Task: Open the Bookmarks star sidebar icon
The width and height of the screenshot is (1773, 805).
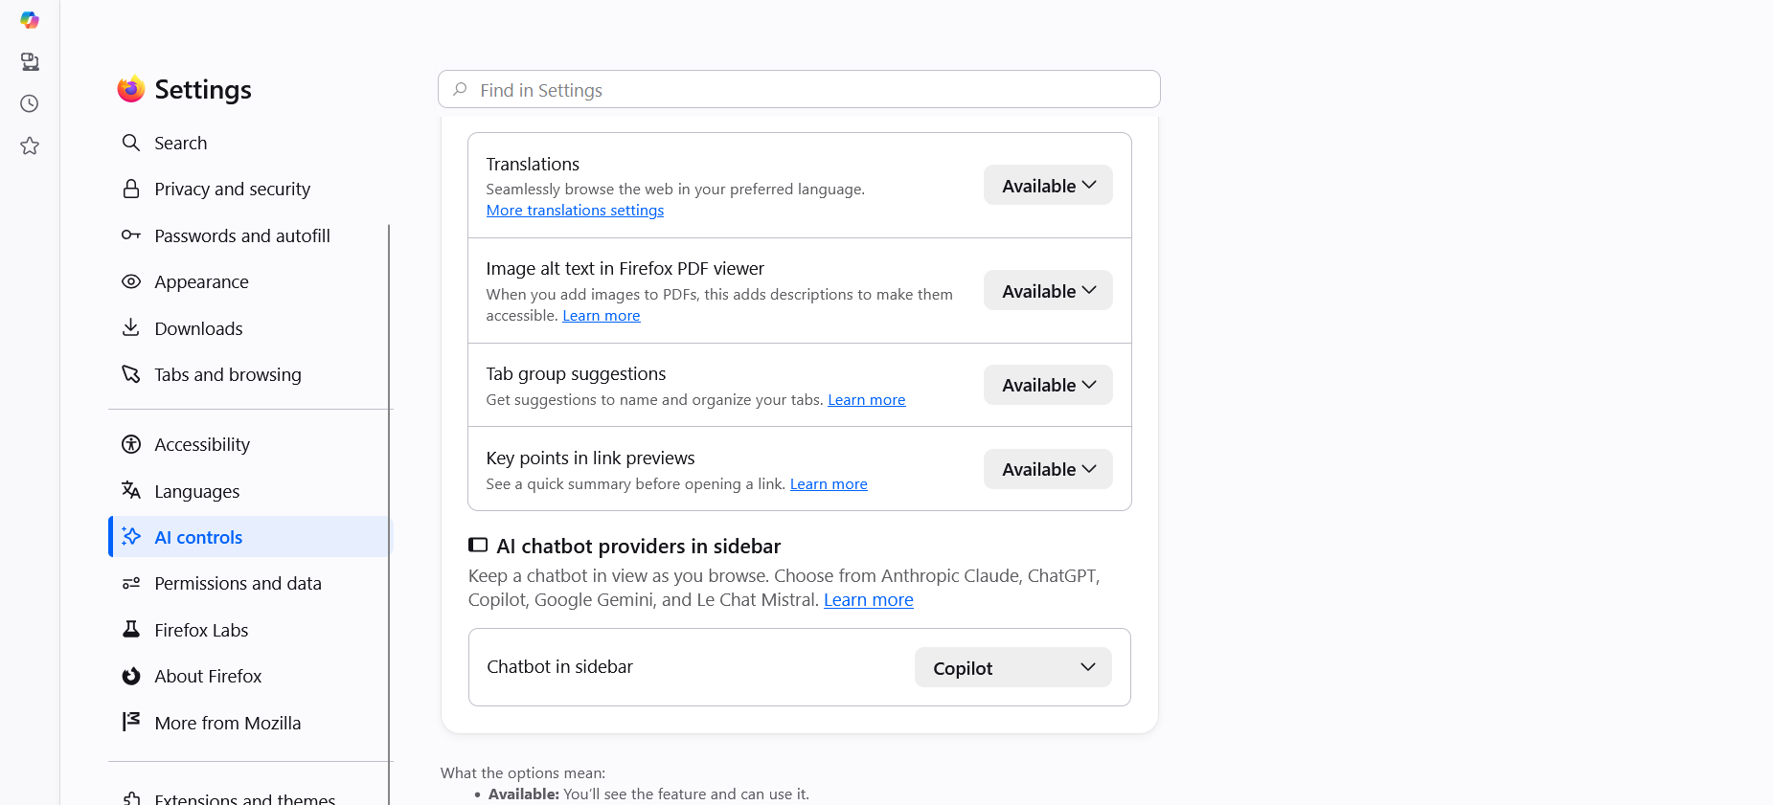Action: [x=30, y=146]
